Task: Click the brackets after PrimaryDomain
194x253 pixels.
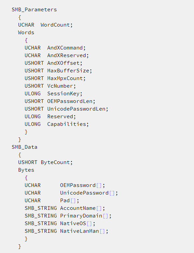Action: pyautogui.click(x=105, y=216)
